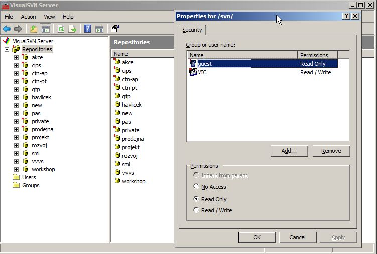
Task: Select the Read / Write radio button
Action: point(196,210)
